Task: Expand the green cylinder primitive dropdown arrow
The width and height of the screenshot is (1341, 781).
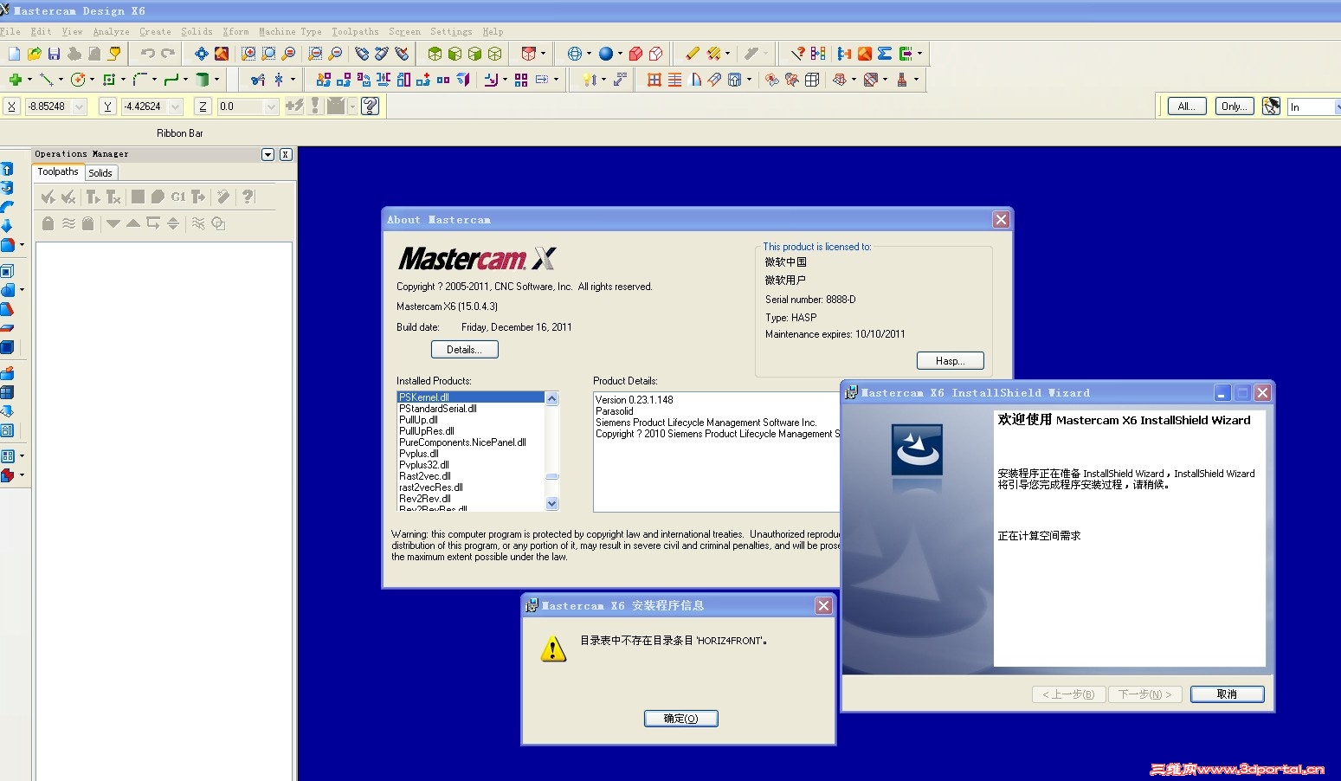Action: tap(216, 80)
